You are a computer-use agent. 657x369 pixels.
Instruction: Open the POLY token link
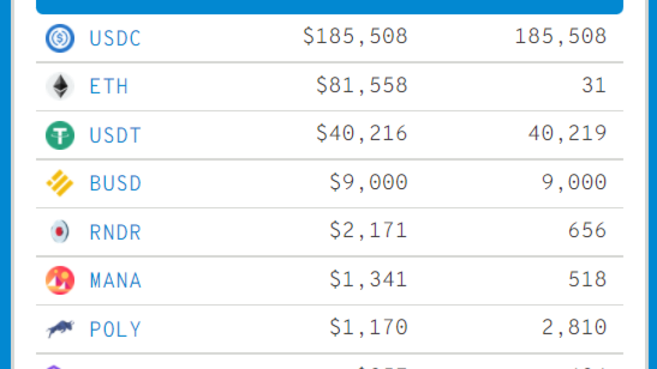(x=115, y=329)
